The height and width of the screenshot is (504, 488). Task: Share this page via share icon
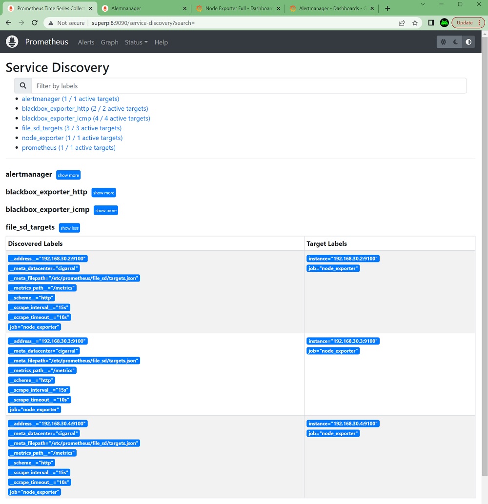tap(402, 23)
